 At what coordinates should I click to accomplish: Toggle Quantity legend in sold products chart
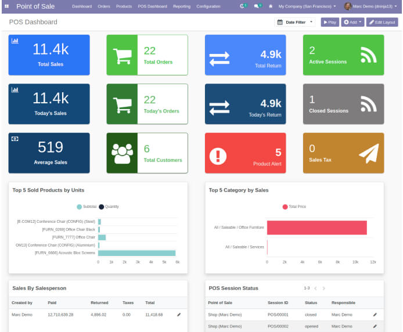point(109,206)
